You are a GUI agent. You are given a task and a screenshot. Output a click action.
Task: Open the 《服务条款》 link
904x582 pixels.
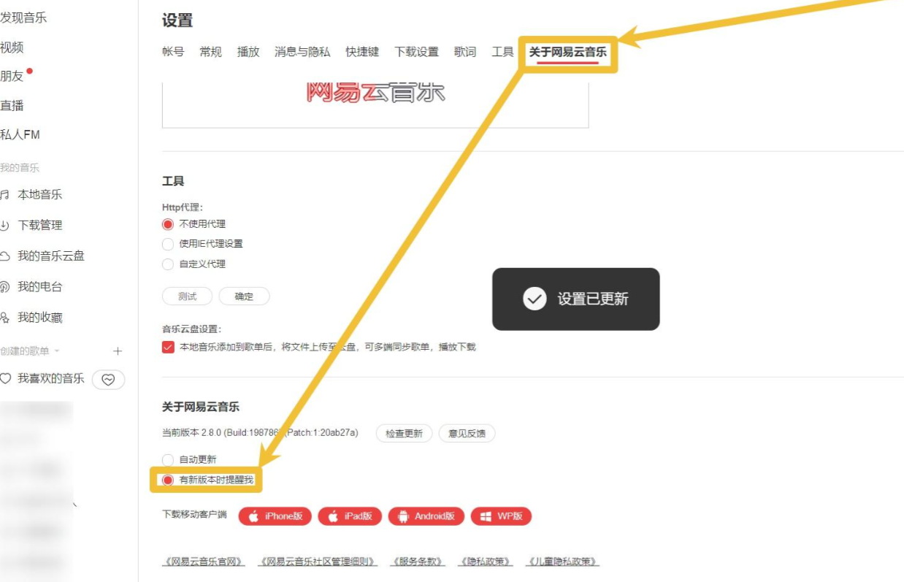coord(418,562)
